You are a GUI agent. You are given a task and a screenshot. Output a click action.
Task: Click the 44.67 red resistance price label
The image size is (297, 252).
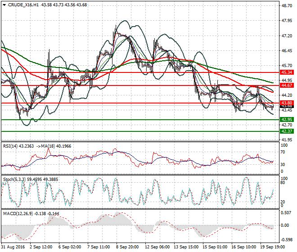[x=287, y=85]
